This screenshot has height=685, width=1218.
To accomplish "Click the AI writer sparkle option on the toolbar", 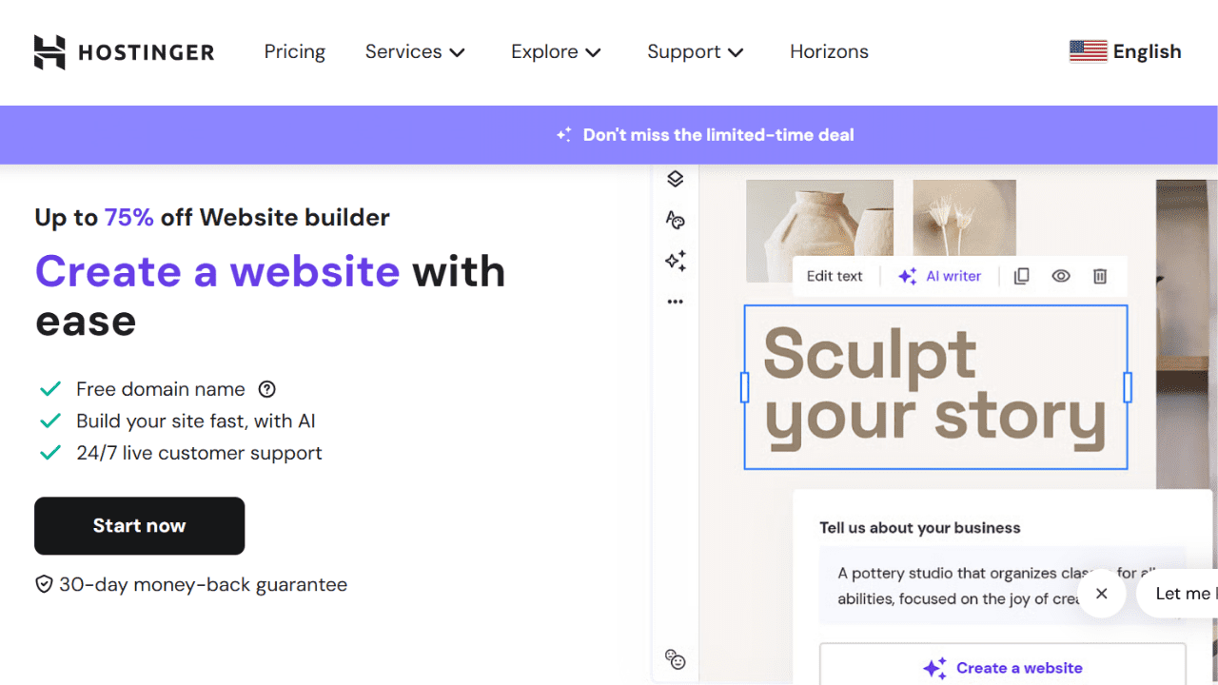I will (x=940, y=276).
